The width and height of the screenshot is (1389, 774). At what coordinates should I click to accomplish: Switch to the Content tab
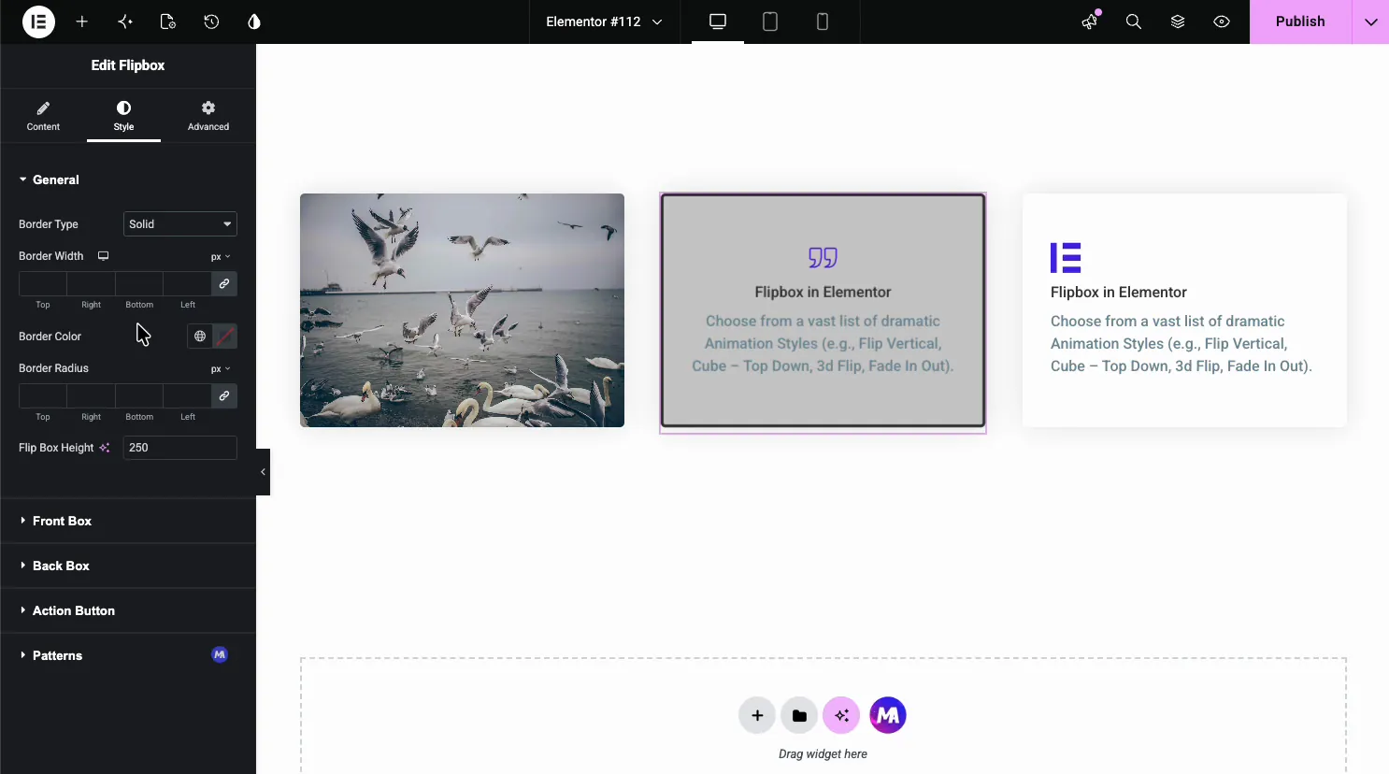tap(43, 117)
